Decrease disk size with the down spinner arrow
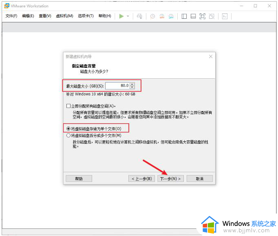Image resolution: width=278 pixels, height=236 pixels. coord(132,87)
